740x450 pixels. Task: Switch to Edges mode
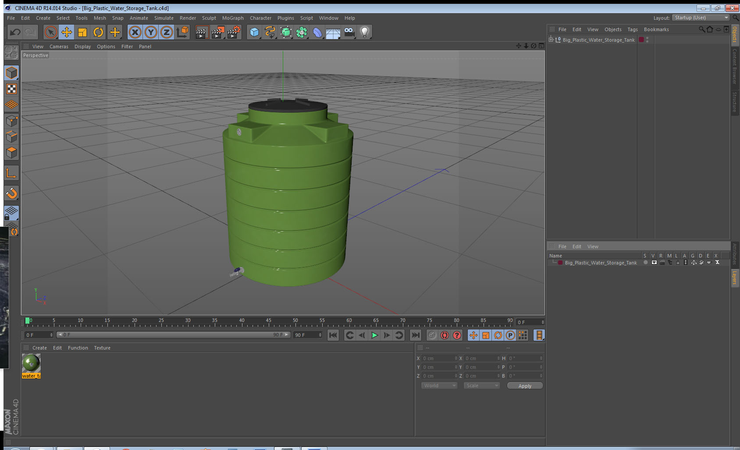point(11,137)
